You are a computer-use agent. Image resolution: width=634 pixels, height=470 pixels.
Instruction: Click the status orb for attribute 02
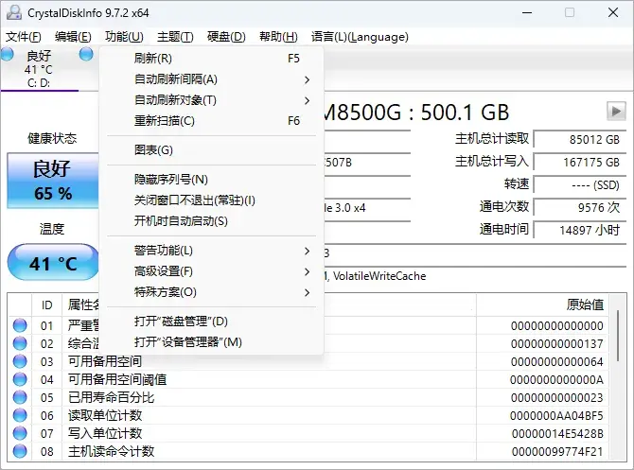pos(20,343)
